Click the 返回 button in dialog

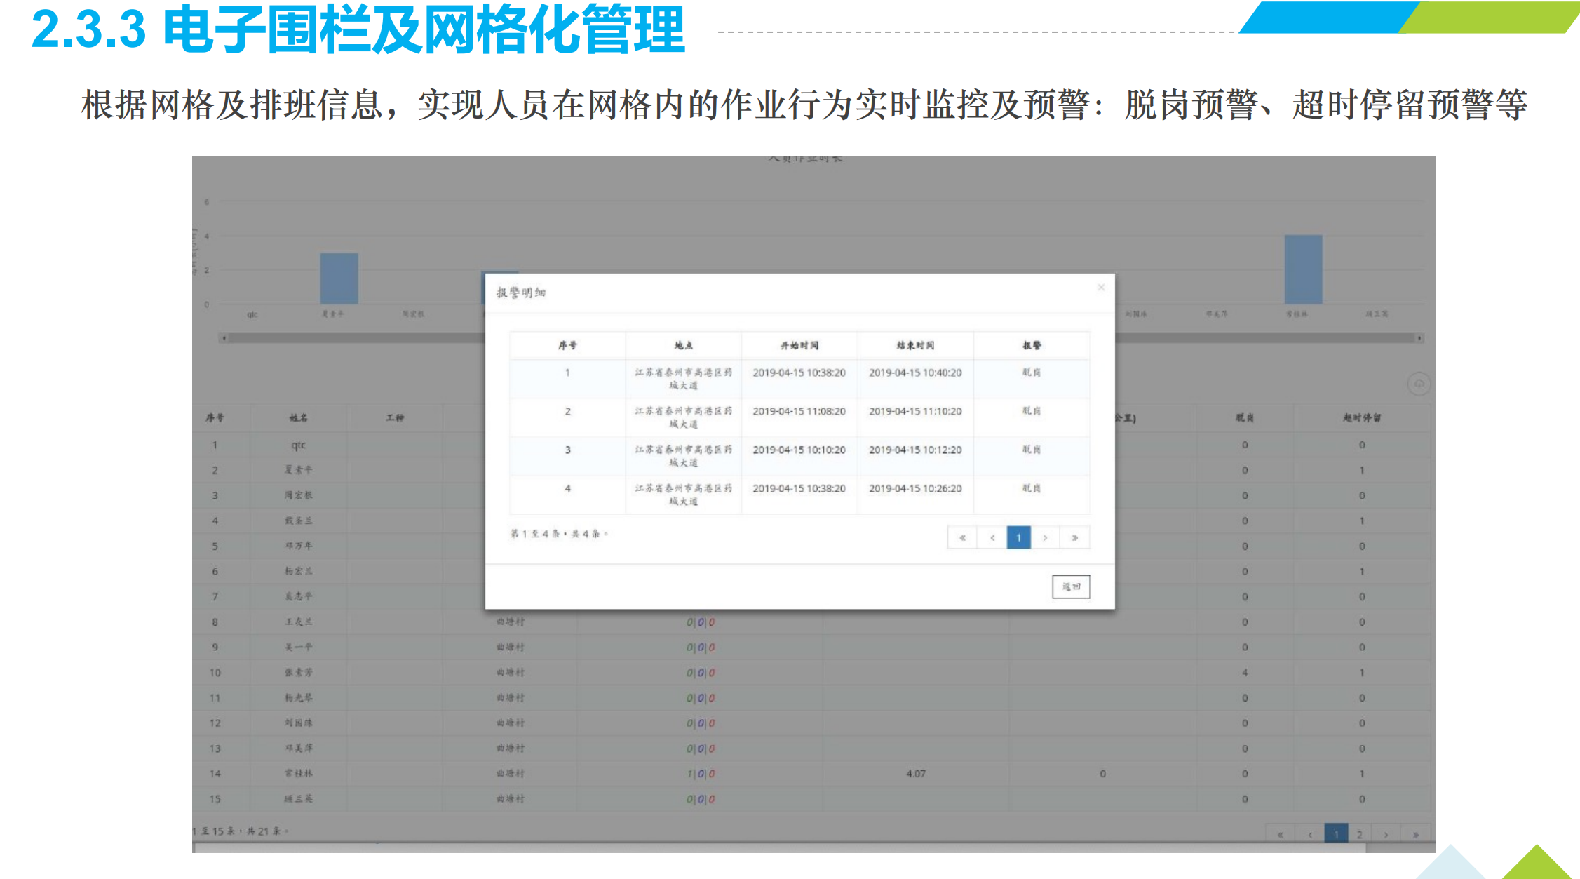coord(1070,586)
